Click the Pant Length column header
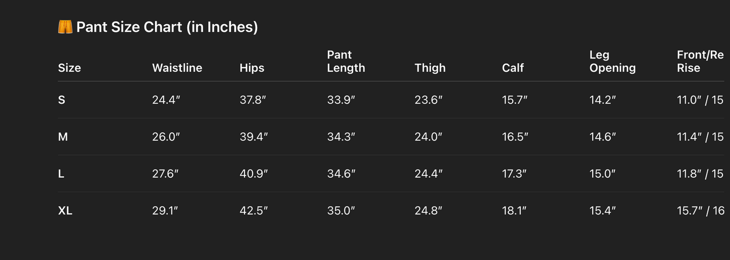730x260 pixels. 346,61
